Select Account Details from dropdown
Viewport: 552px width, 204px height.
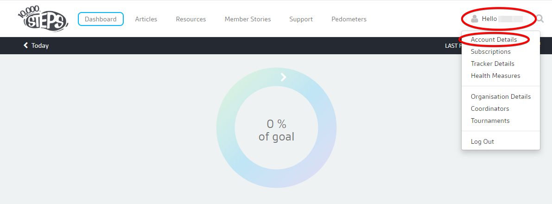point(494,39)
